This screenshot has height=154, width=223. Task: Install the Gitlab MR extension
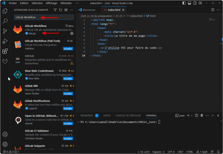68,94
